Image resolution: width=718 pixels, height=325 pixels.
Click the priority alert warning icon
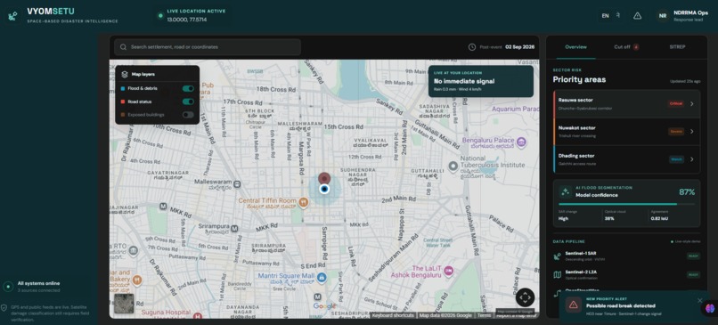coord(574,305)
